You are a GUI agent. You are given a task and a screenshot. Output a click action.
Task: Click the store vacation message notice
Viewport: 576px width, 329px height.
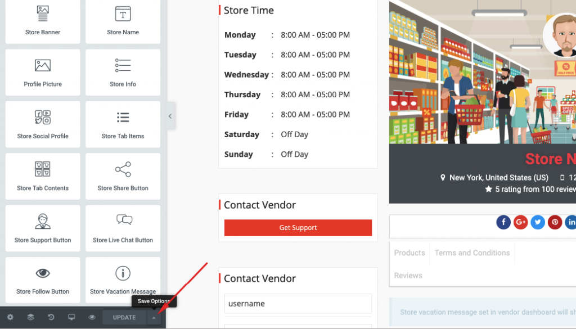point(483,312)
